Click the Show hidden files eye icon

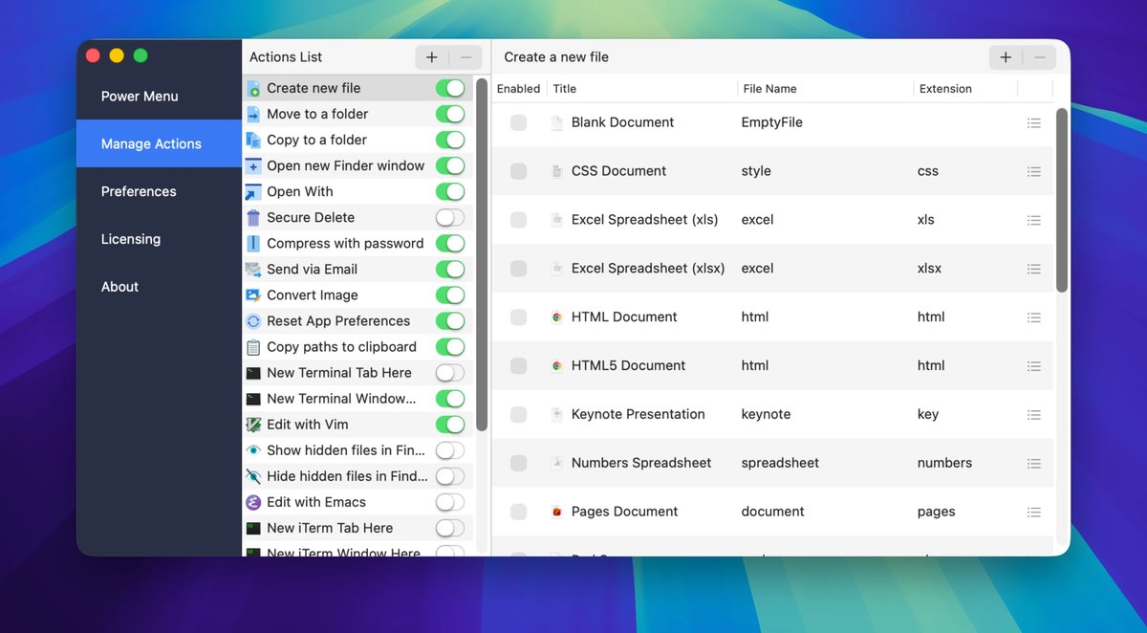[x=253, y=450]
